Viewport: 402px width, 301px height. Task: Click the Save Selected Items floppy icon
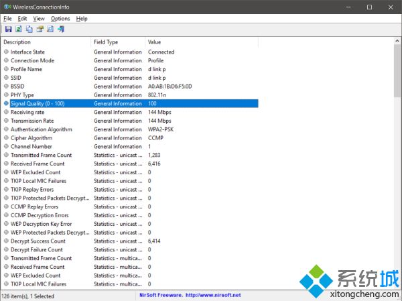click(8, 29)
